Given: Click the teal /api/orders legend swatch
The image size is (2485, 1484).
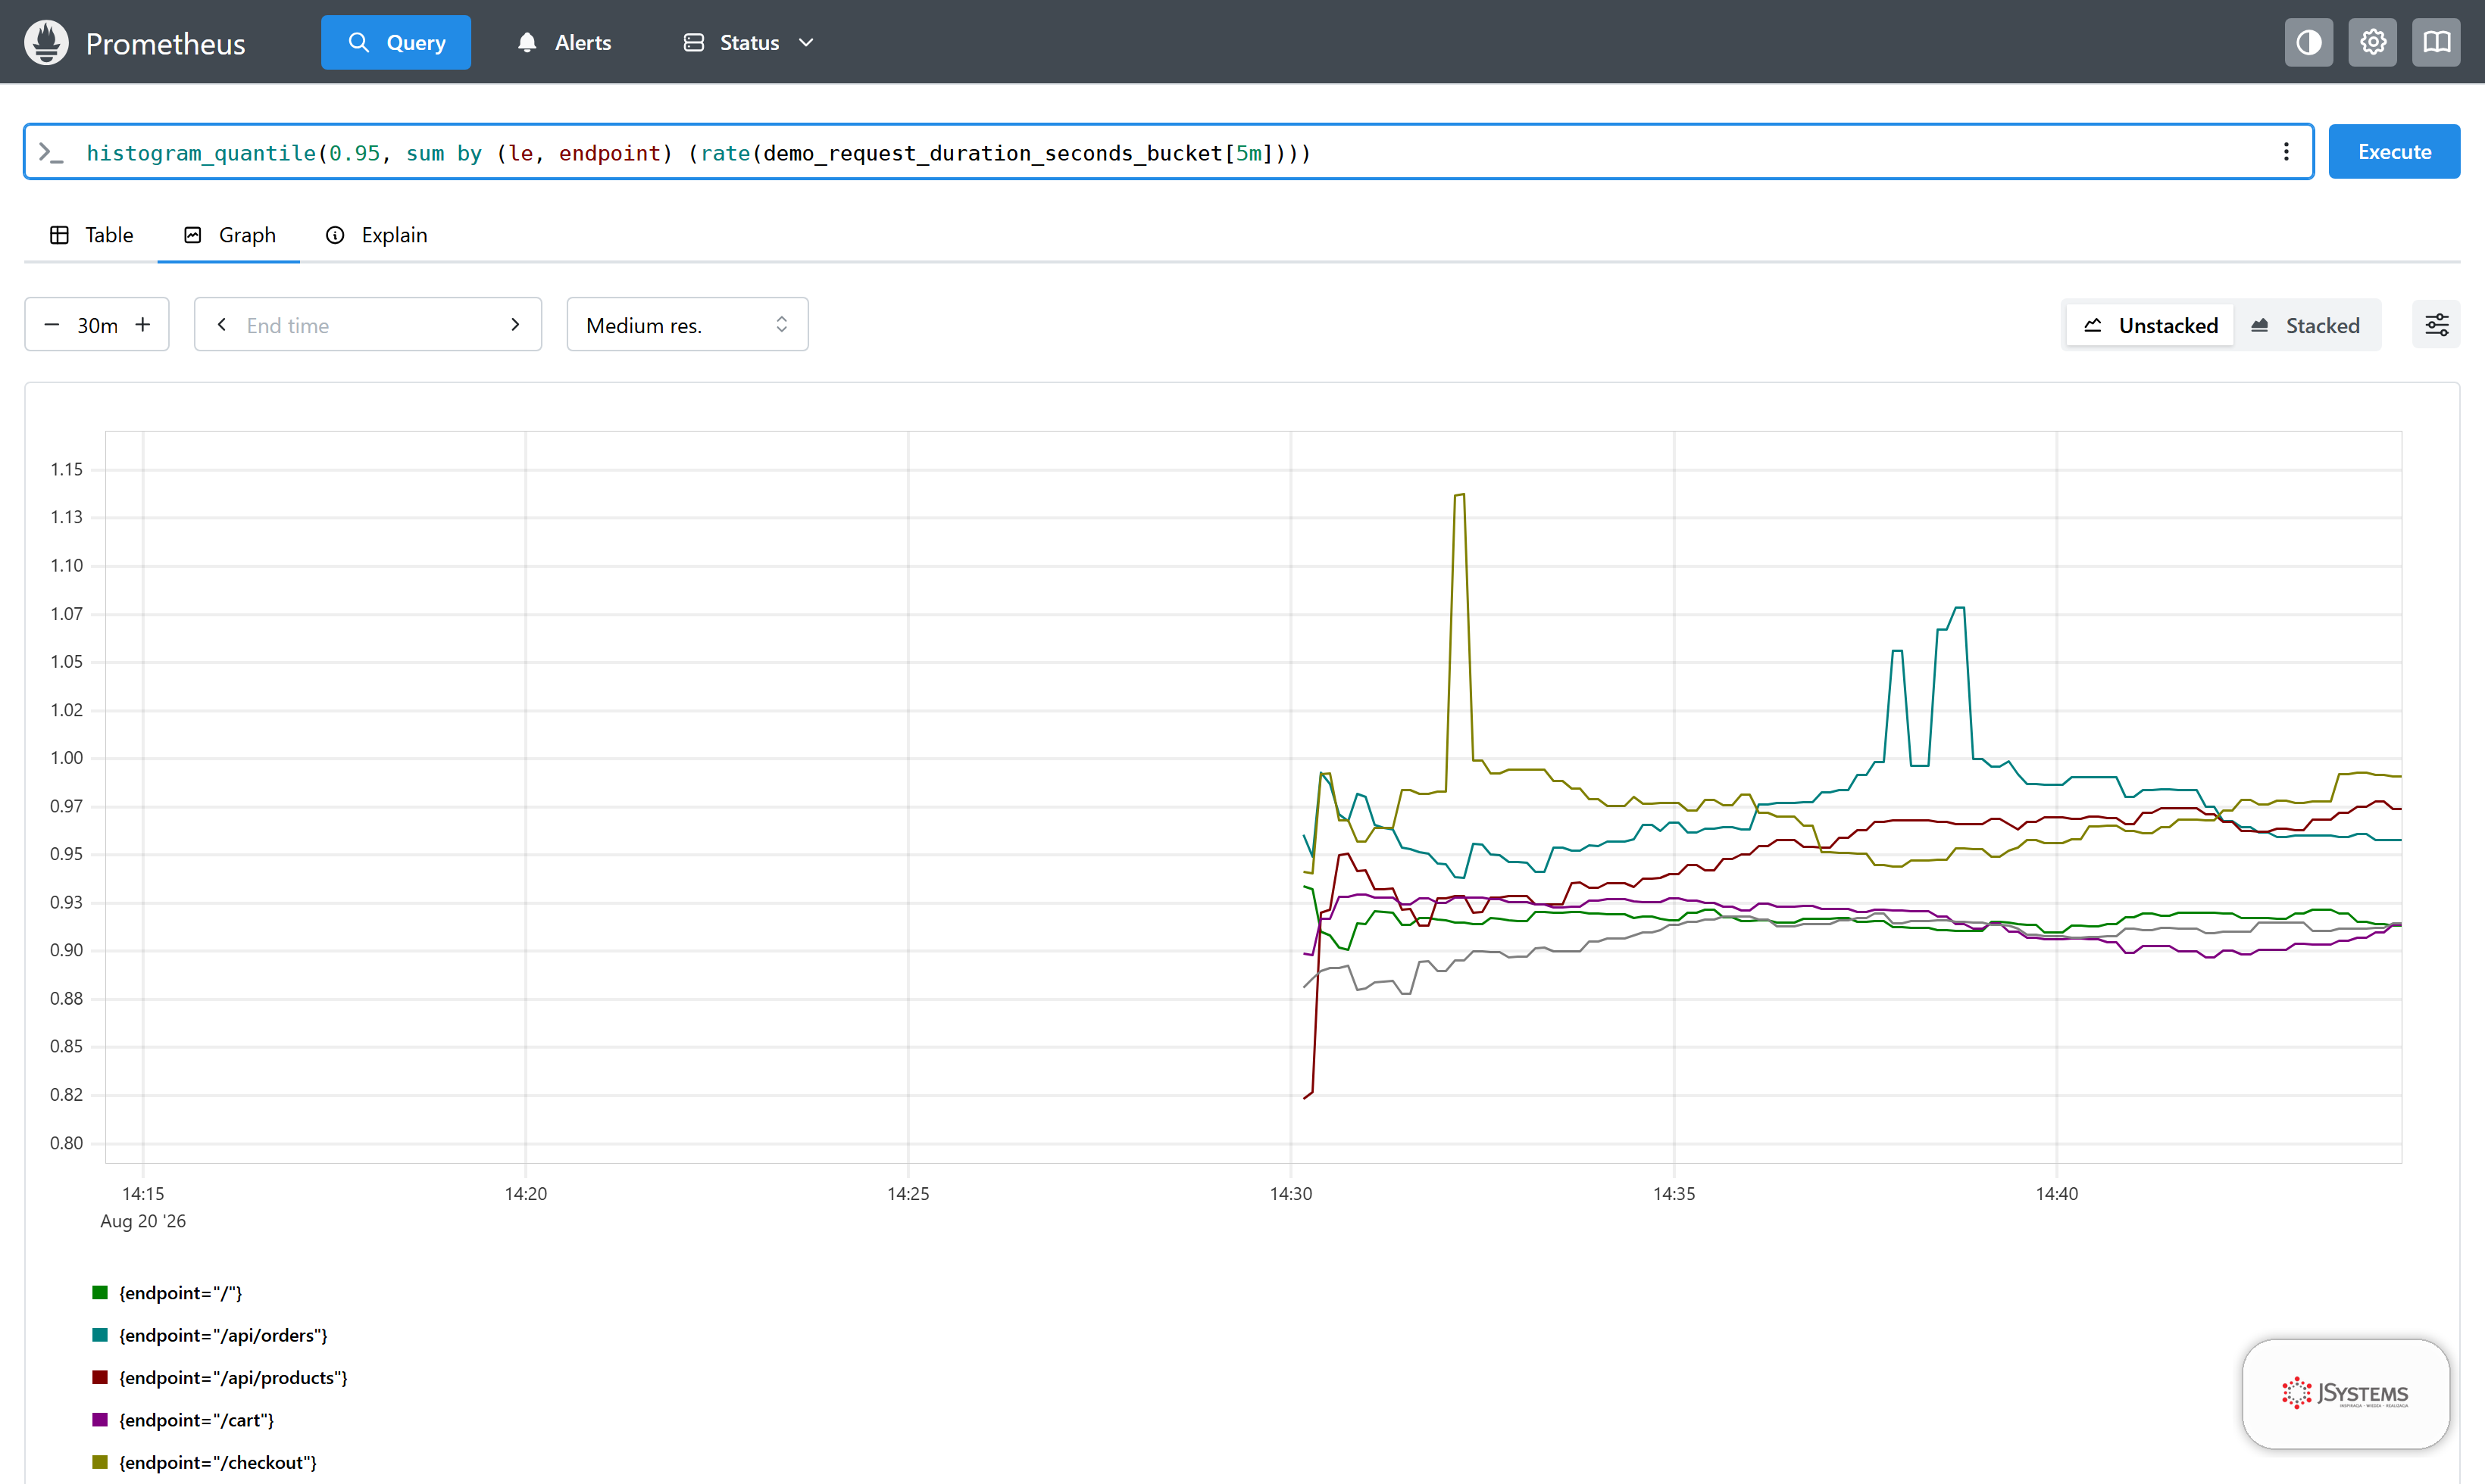Looking at the screenshot, I should (x=100, y=1335).
